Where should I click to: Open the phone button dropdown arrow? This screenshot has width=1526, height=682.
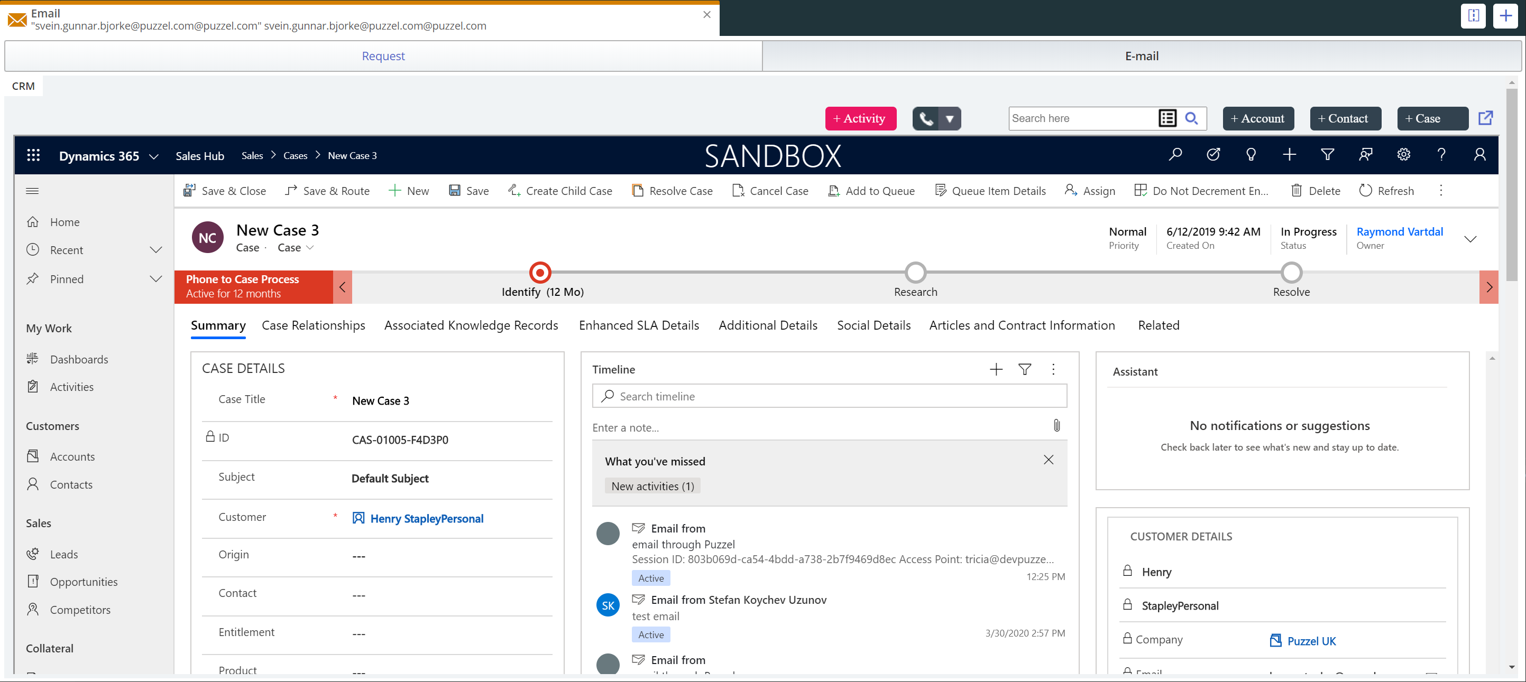(949, 119)
